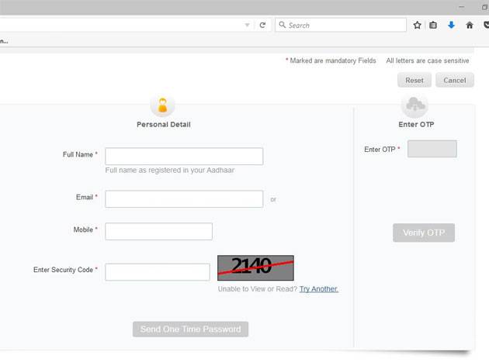Click the bookmark star icon
489x362 pixels.
tap(417, 26)
